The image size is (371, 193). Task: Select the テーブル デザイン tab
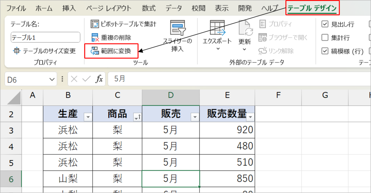[312, 8]
